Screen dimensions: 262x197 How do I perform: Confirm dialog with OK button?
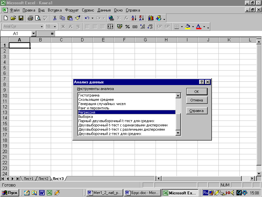click(x=197, y=92)
